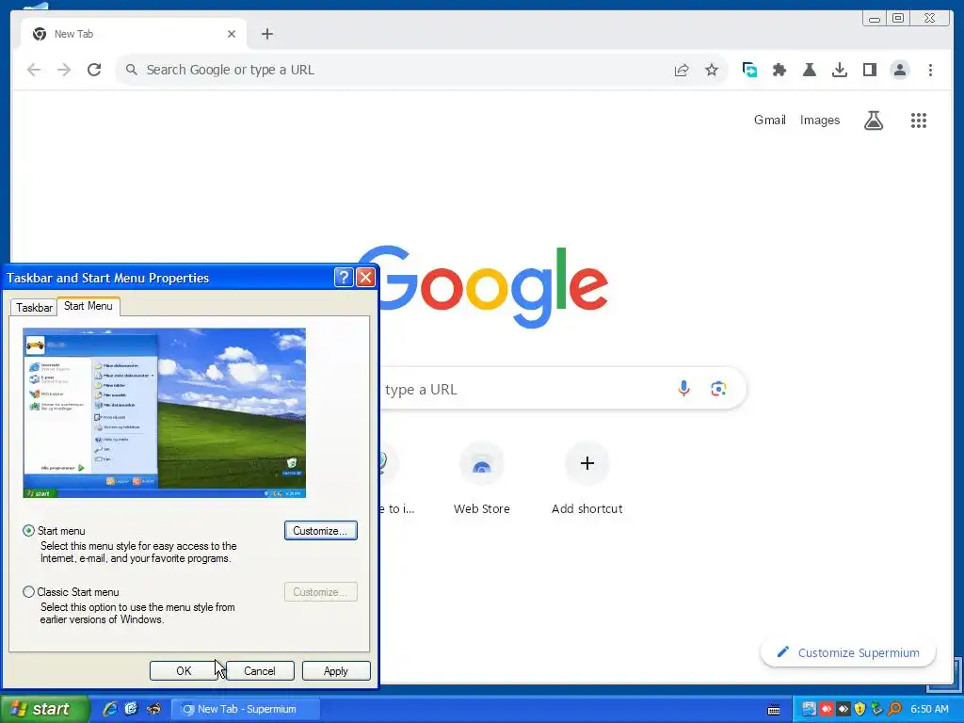Select the Start Menu tab in Properties
Screen dimensions: 964x723
[88, 306]
